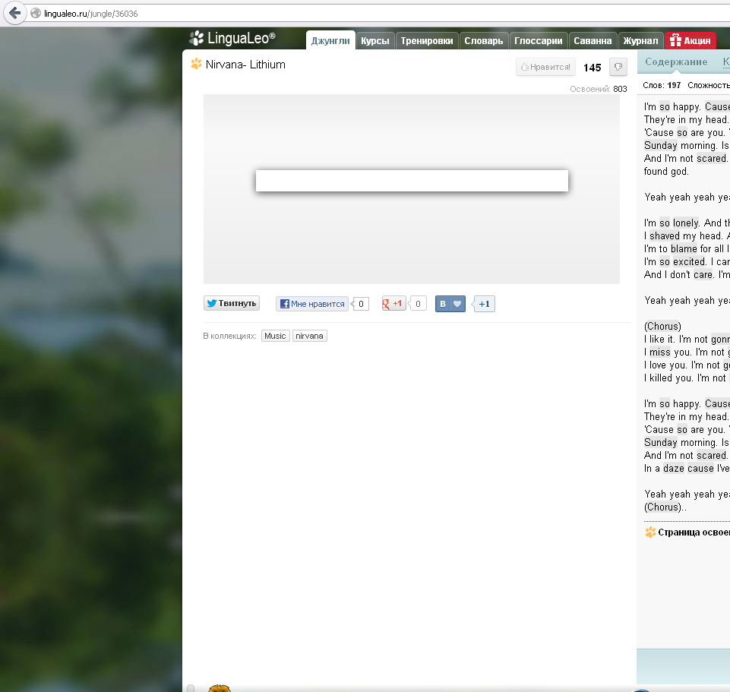Open the Music collection tag

point(275,336)
